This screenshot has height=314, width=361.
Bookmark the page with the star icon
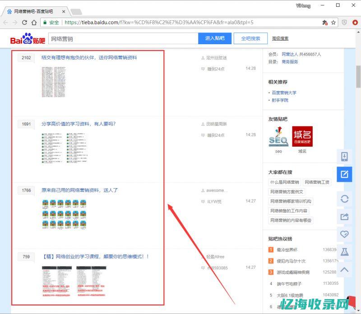[x=334, y=22]
